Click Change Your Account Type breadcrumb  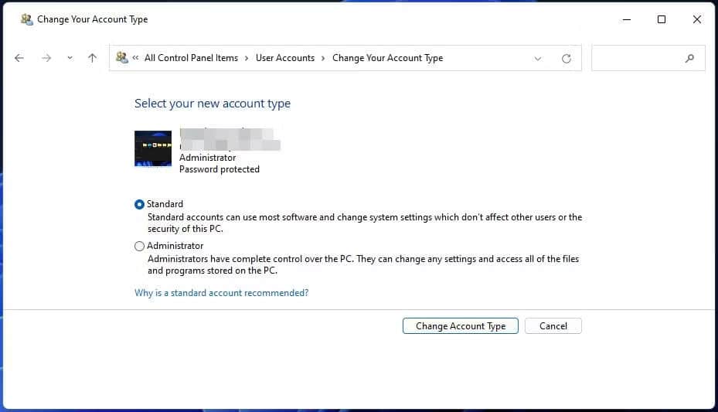click(x=387, y=58)
